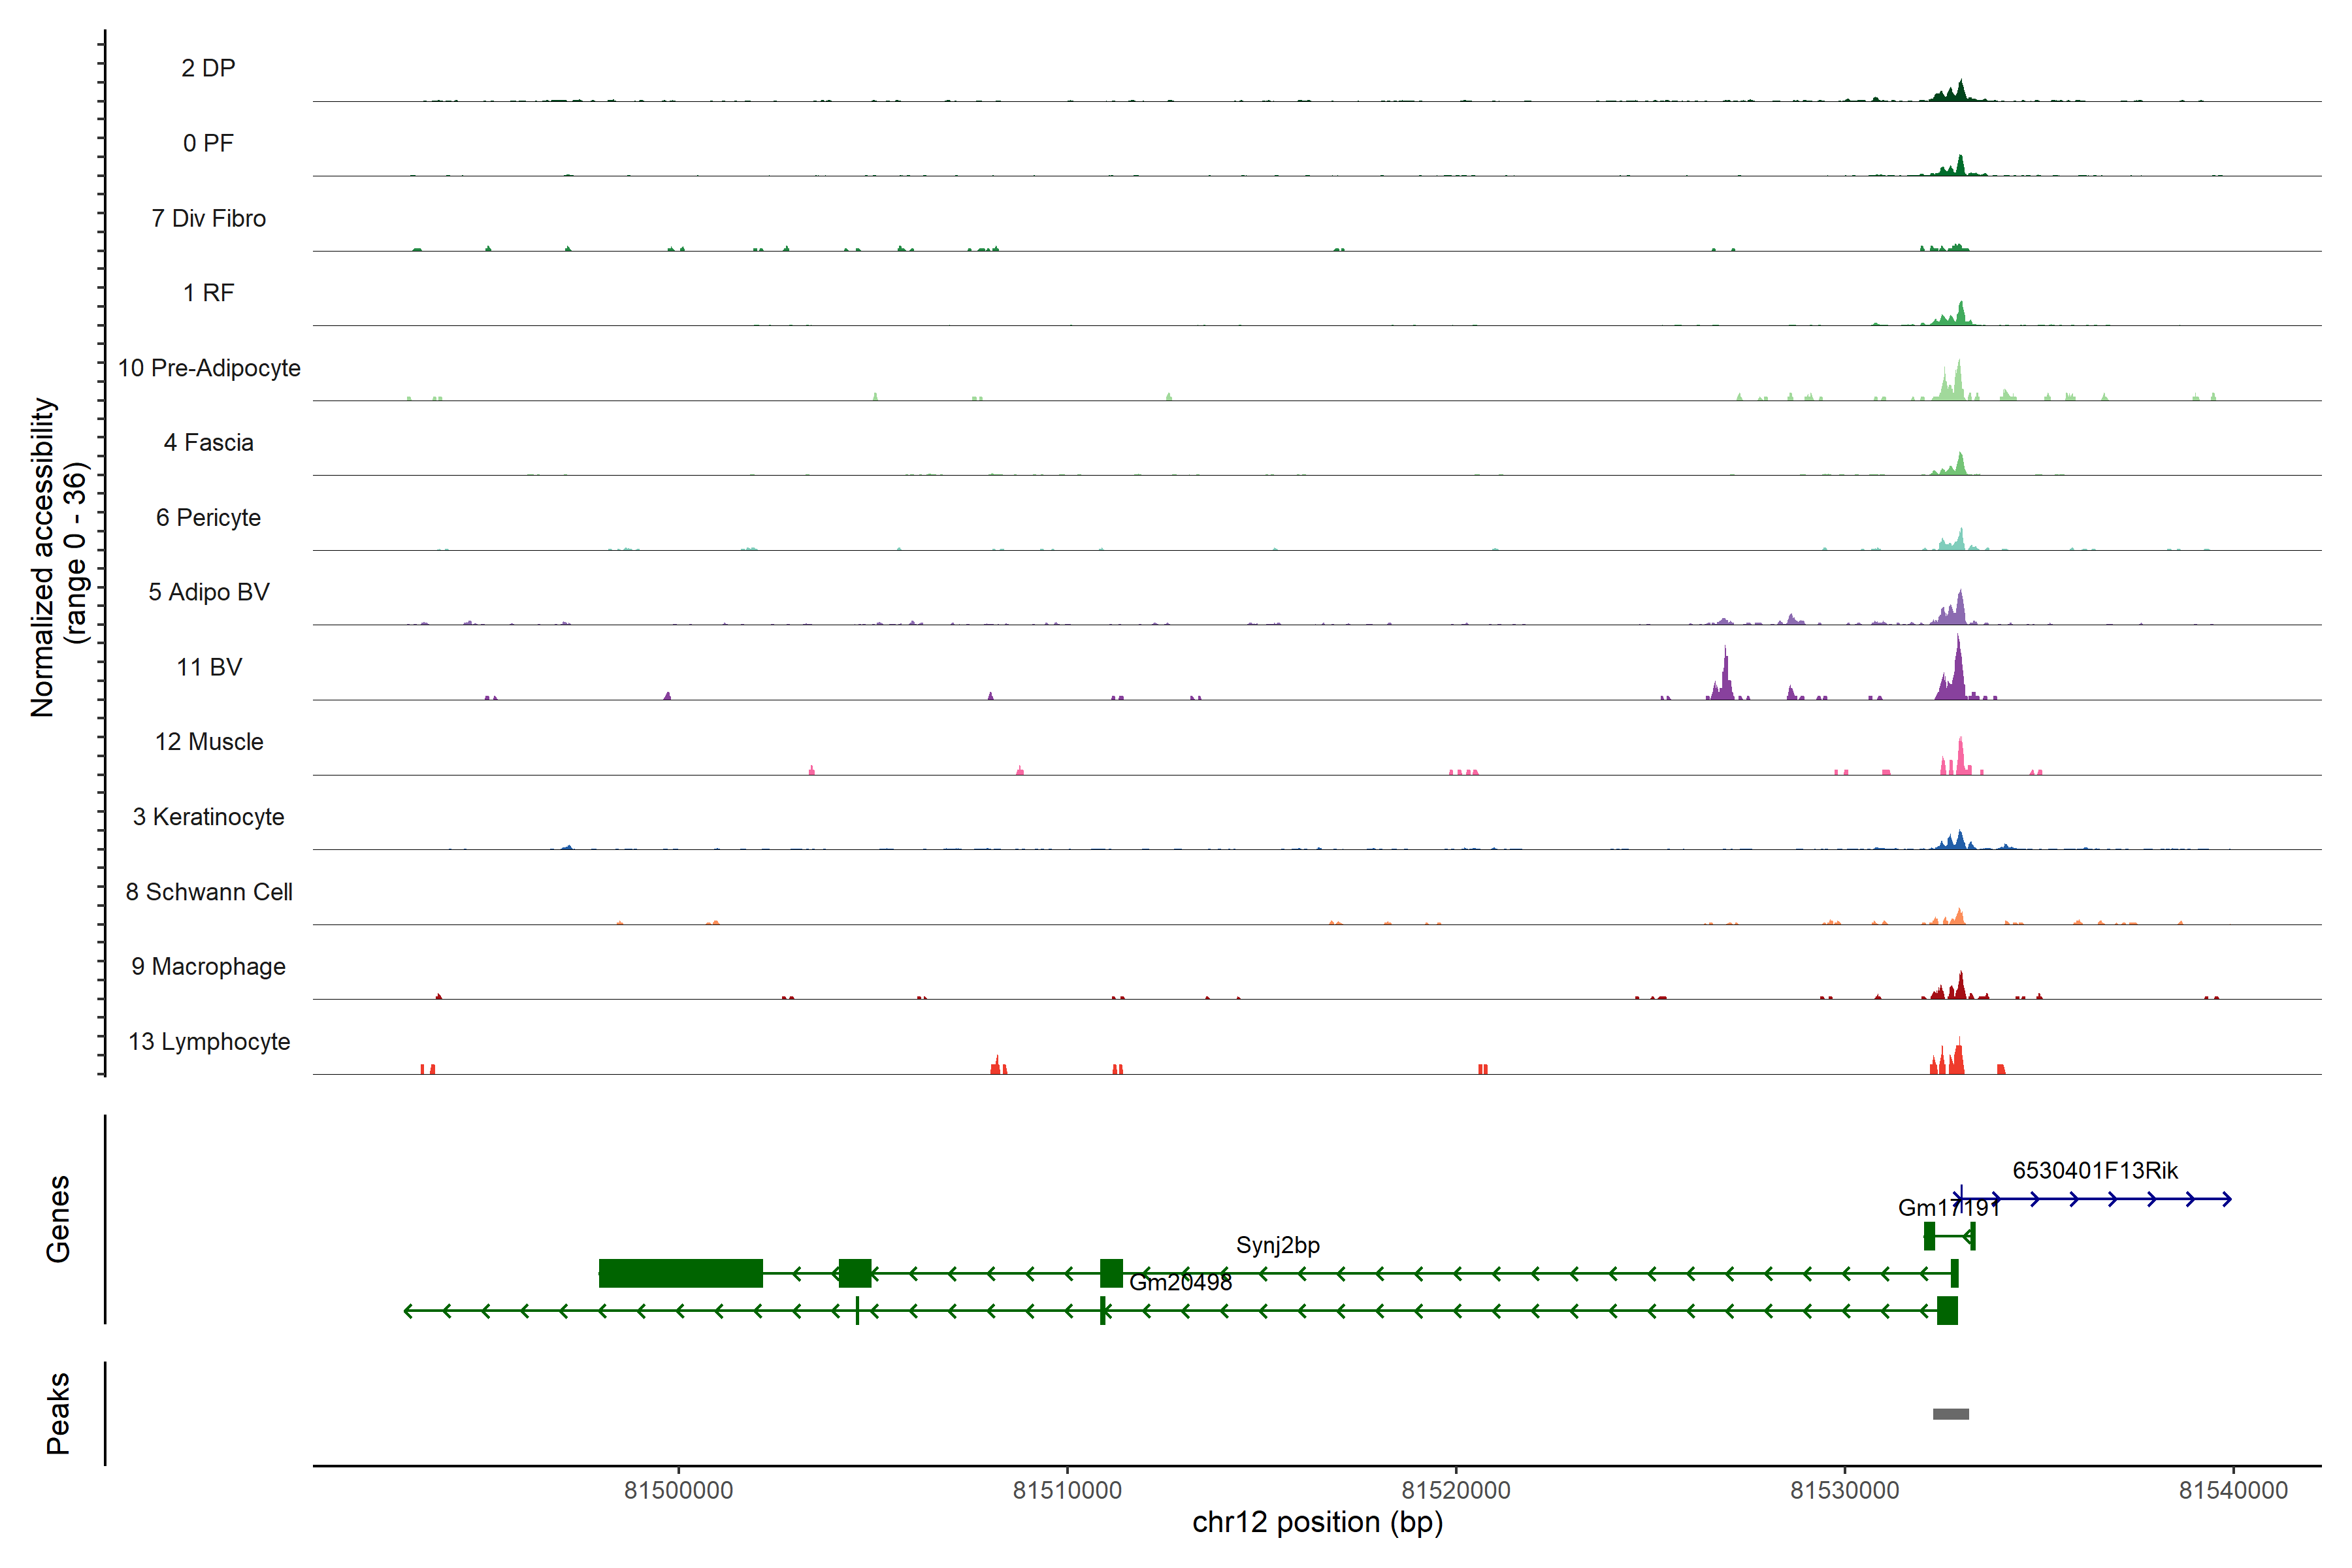Viewport: 2352px width, 1568px height.
Task: Click the 11 BV track label
Action: 209,667
